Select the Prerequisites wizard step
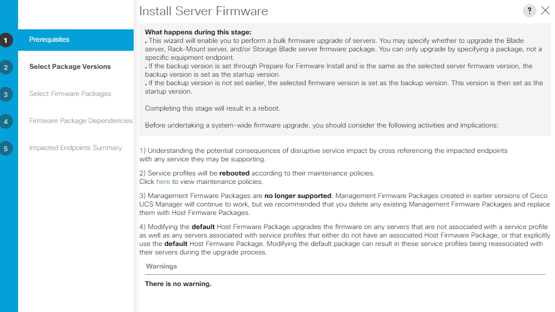The width and height of the screenshot is (555, 312). (x=50, y=39)
